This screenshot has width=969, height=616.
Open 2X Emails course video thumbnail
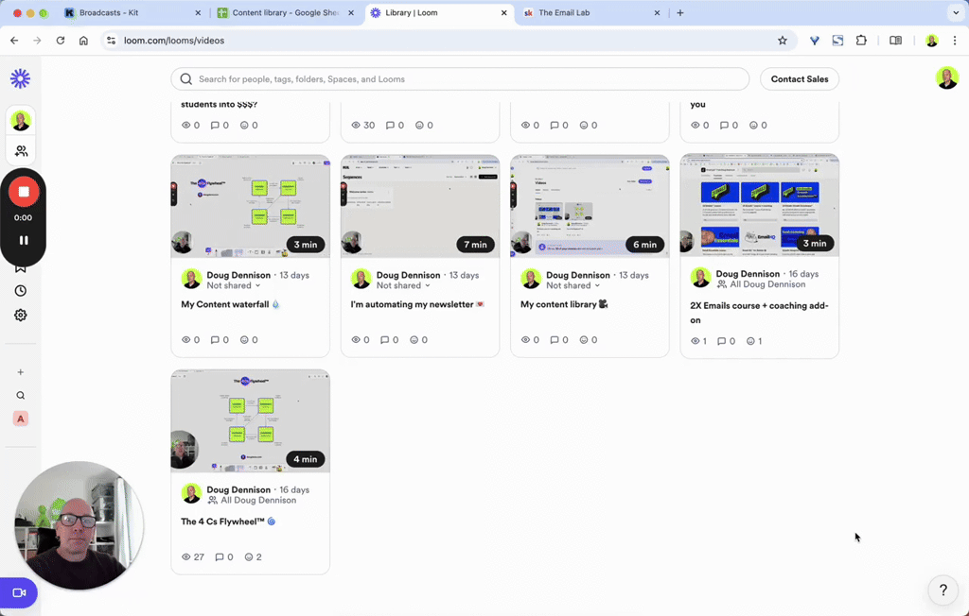[760, 205]
